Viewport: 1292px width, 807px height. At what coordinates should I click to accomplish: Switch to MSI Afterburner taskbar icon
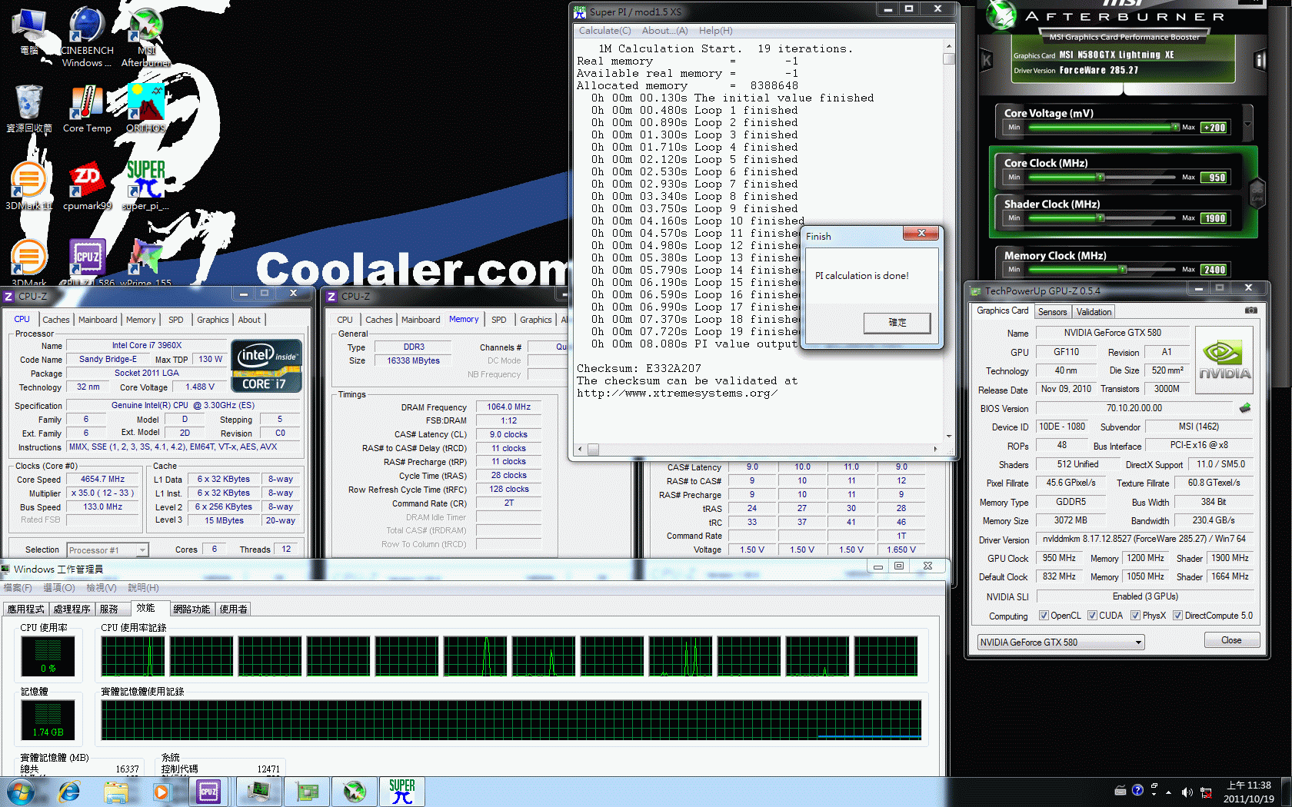pos(355,792)
